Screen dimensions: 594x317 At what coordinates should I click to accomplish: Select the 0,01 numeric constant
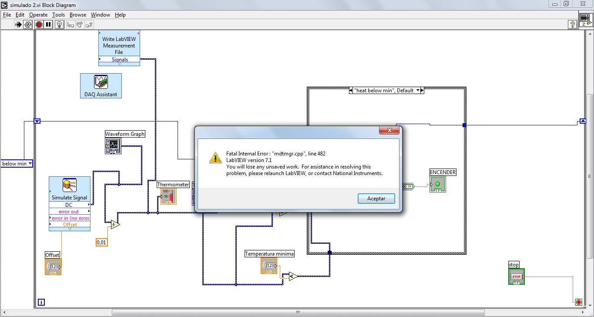(101, 242)
